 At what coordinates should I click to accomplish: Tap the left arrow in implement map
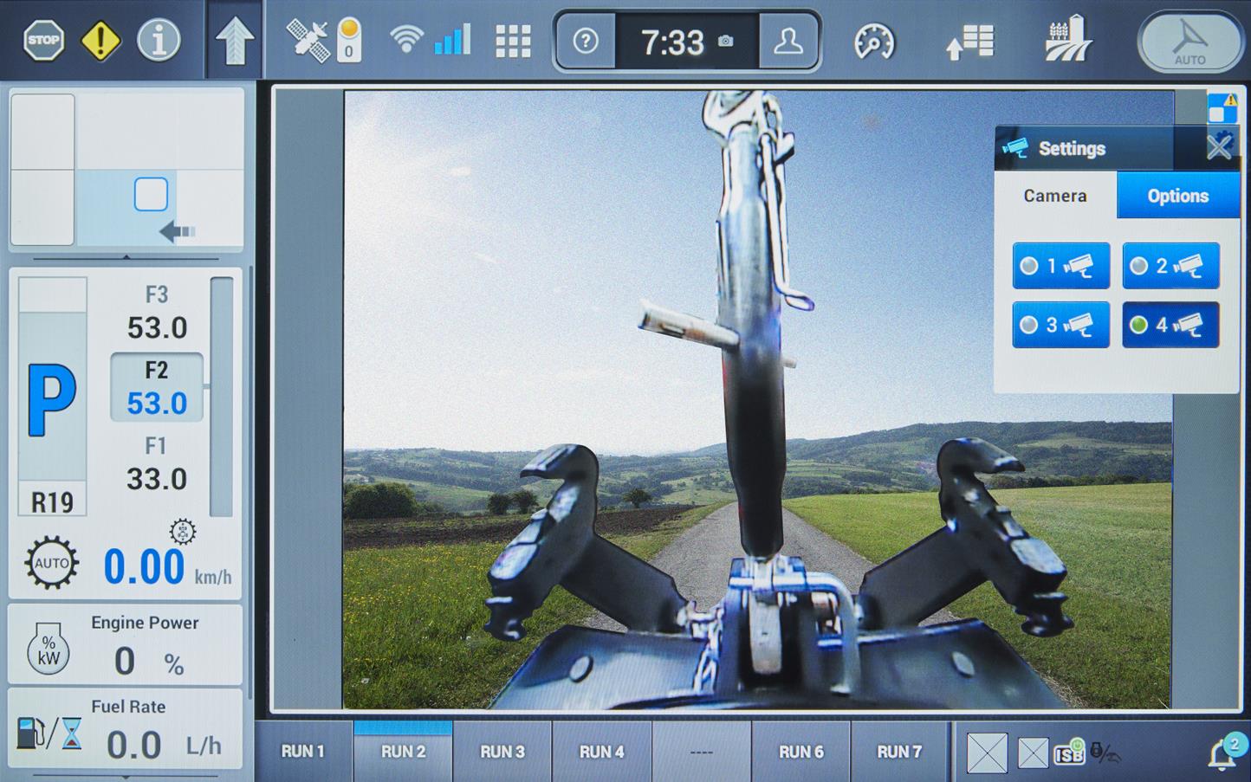pos(178,232)
